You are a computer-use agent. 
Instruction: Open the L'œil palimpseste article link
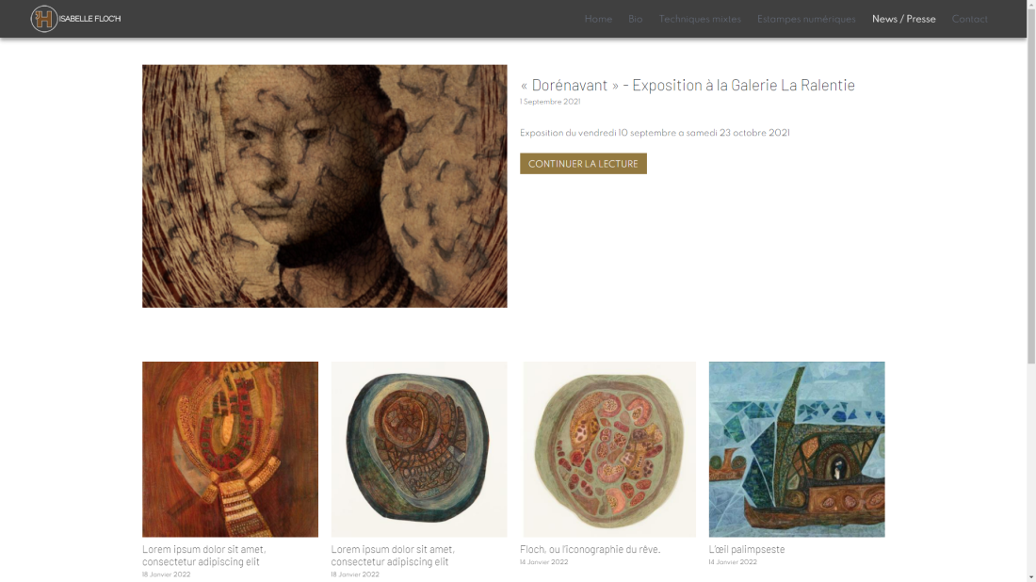(747, 549)
